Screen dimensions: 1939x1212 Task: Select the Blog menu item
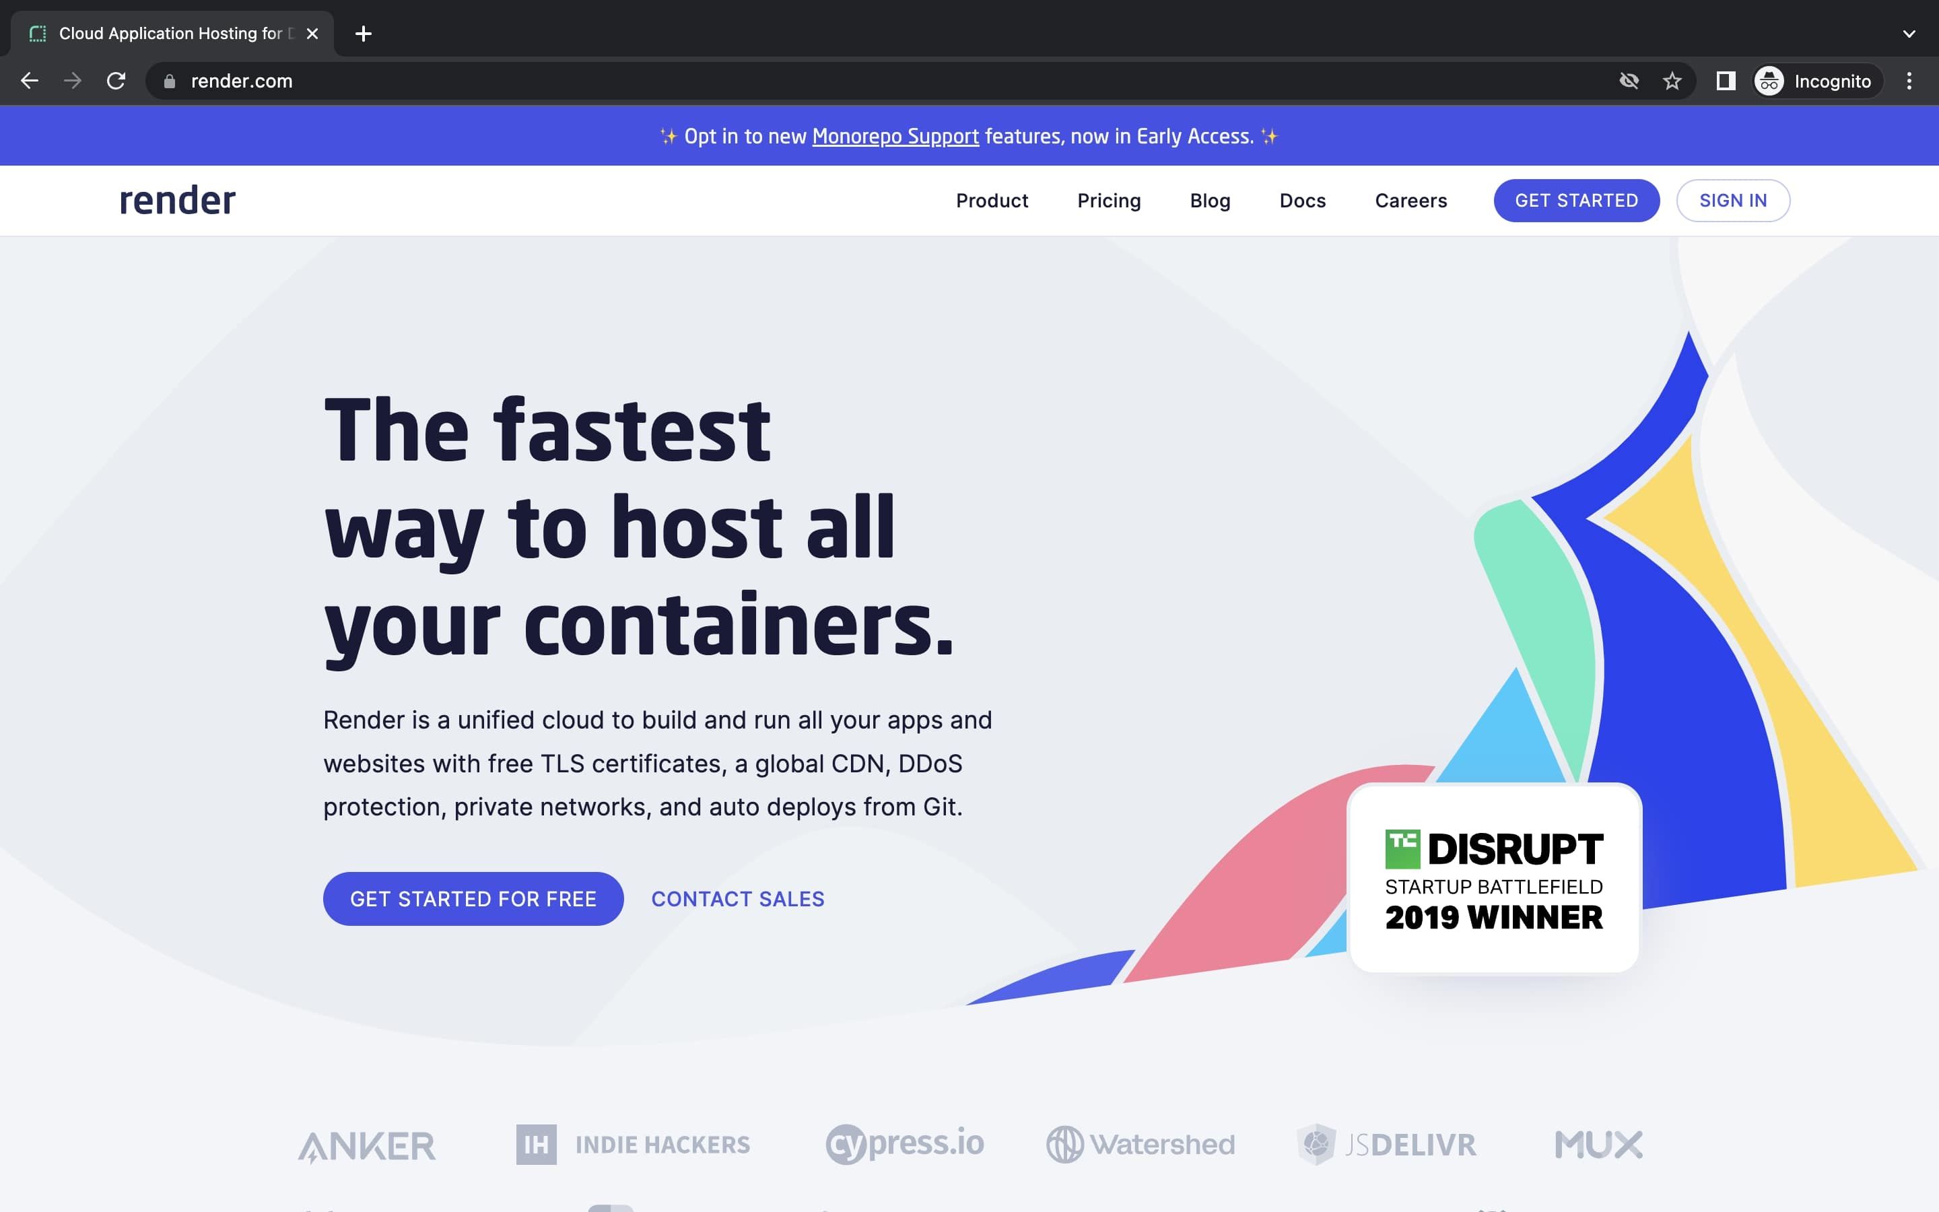[x=1211, y=200]
